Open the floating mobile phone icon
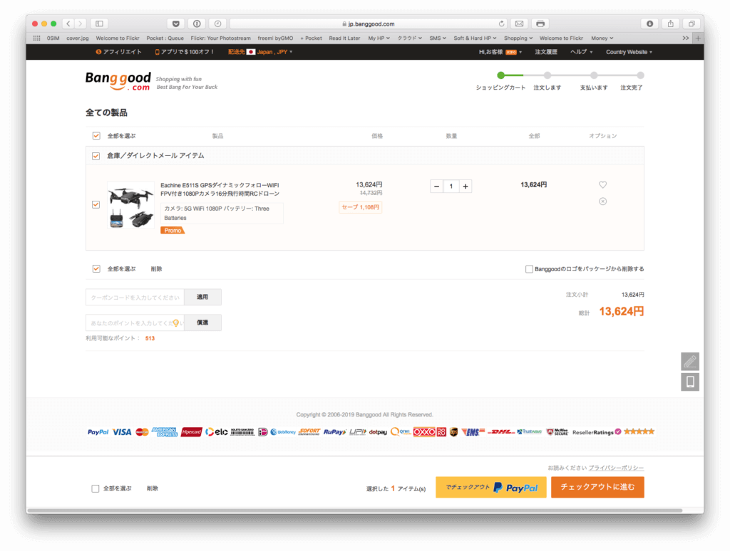The height and width of the screenshot is (551, 730). coord(689,382)
